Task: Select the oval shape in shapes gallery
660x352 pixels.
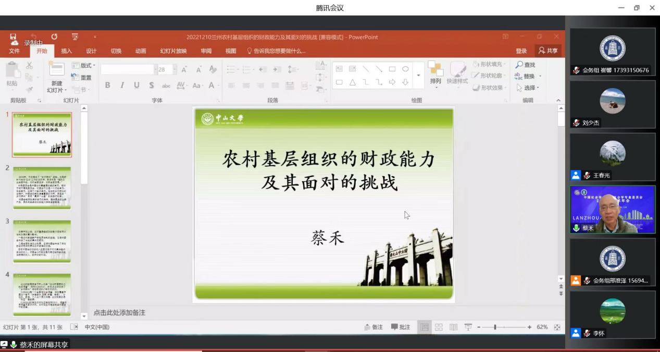Action: pos(405,69)
